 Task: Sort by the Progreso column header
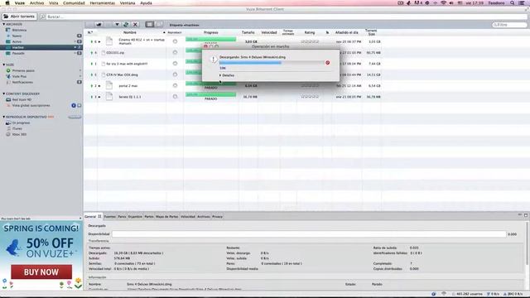pyautogui.click(x=211, y=32)
